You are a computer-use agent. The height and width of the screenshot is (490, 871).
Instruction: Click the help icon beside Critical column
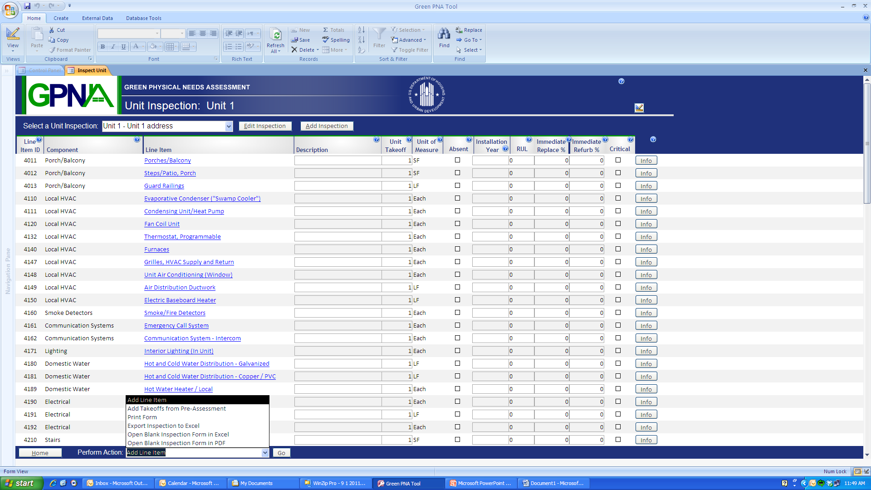tap(630, 140)
